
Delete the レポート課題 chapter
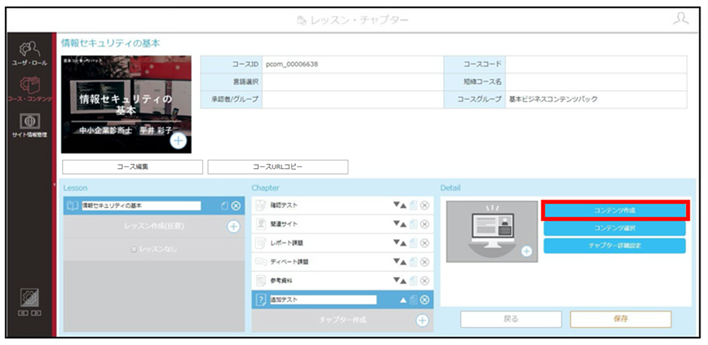(x=424, y=243)
